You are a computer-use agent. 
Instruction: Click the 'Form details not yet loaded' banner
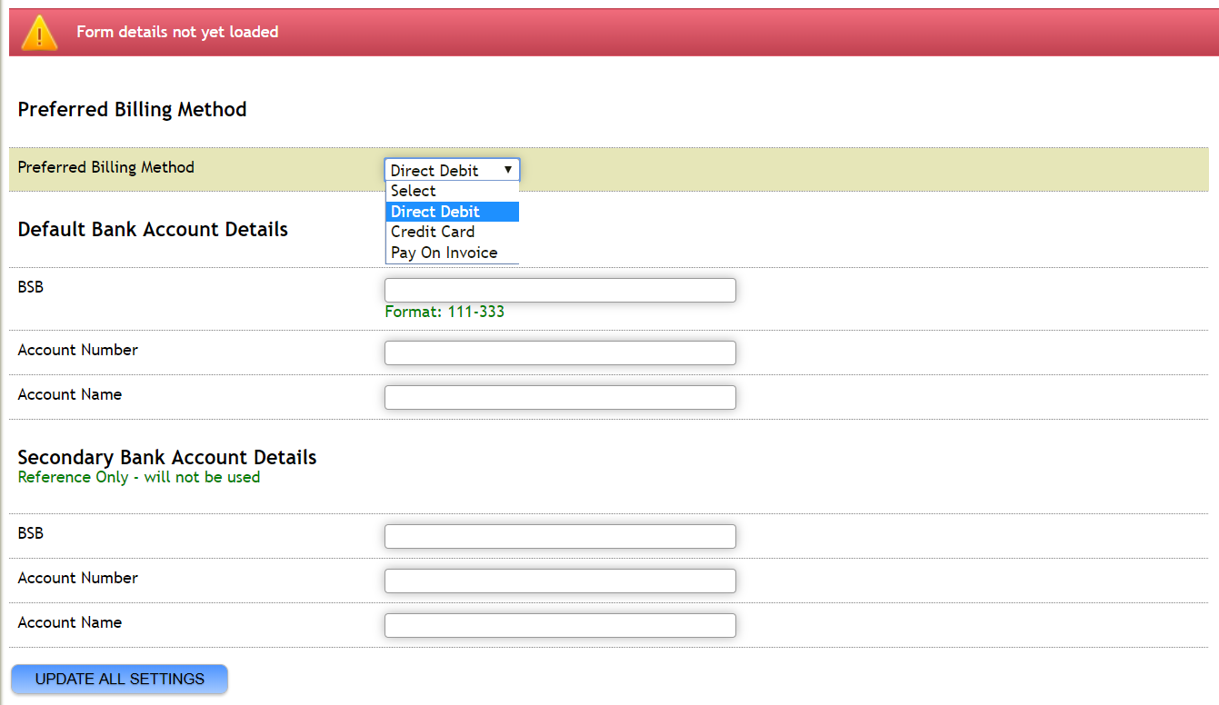point(177,31)
